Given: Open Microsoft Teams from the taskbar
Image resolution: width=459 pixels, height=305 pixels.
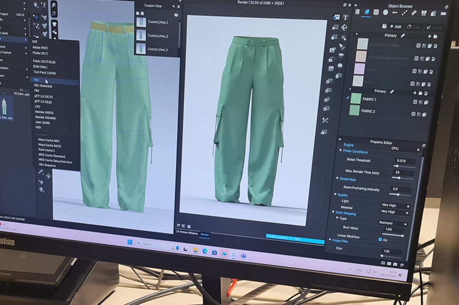Looking at the screenshot, I should coord(244,256).
